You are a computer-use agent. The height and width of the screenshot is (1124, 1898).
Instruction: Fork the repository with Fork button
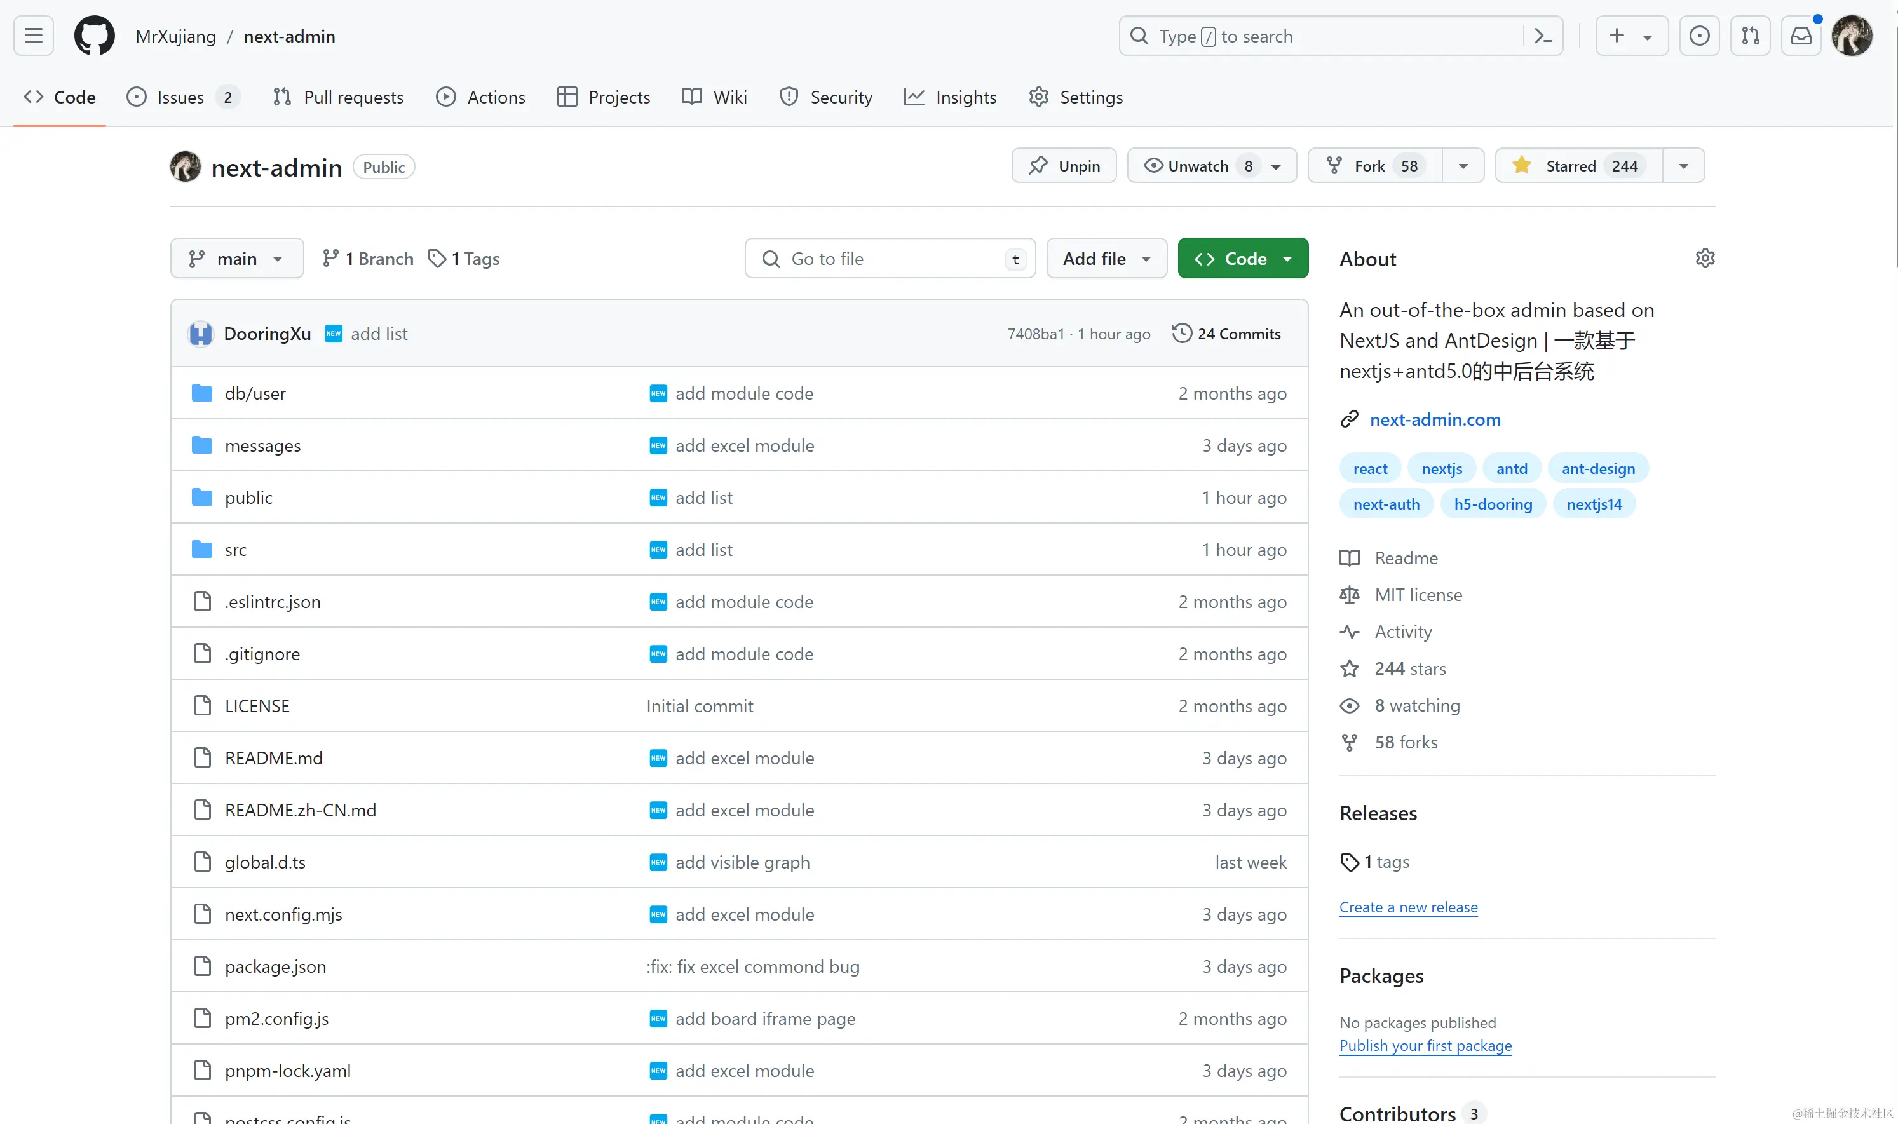(x=1376, y=165)
